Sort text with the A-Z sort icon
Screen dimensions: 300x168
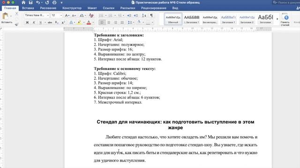[x=144, y=15]
